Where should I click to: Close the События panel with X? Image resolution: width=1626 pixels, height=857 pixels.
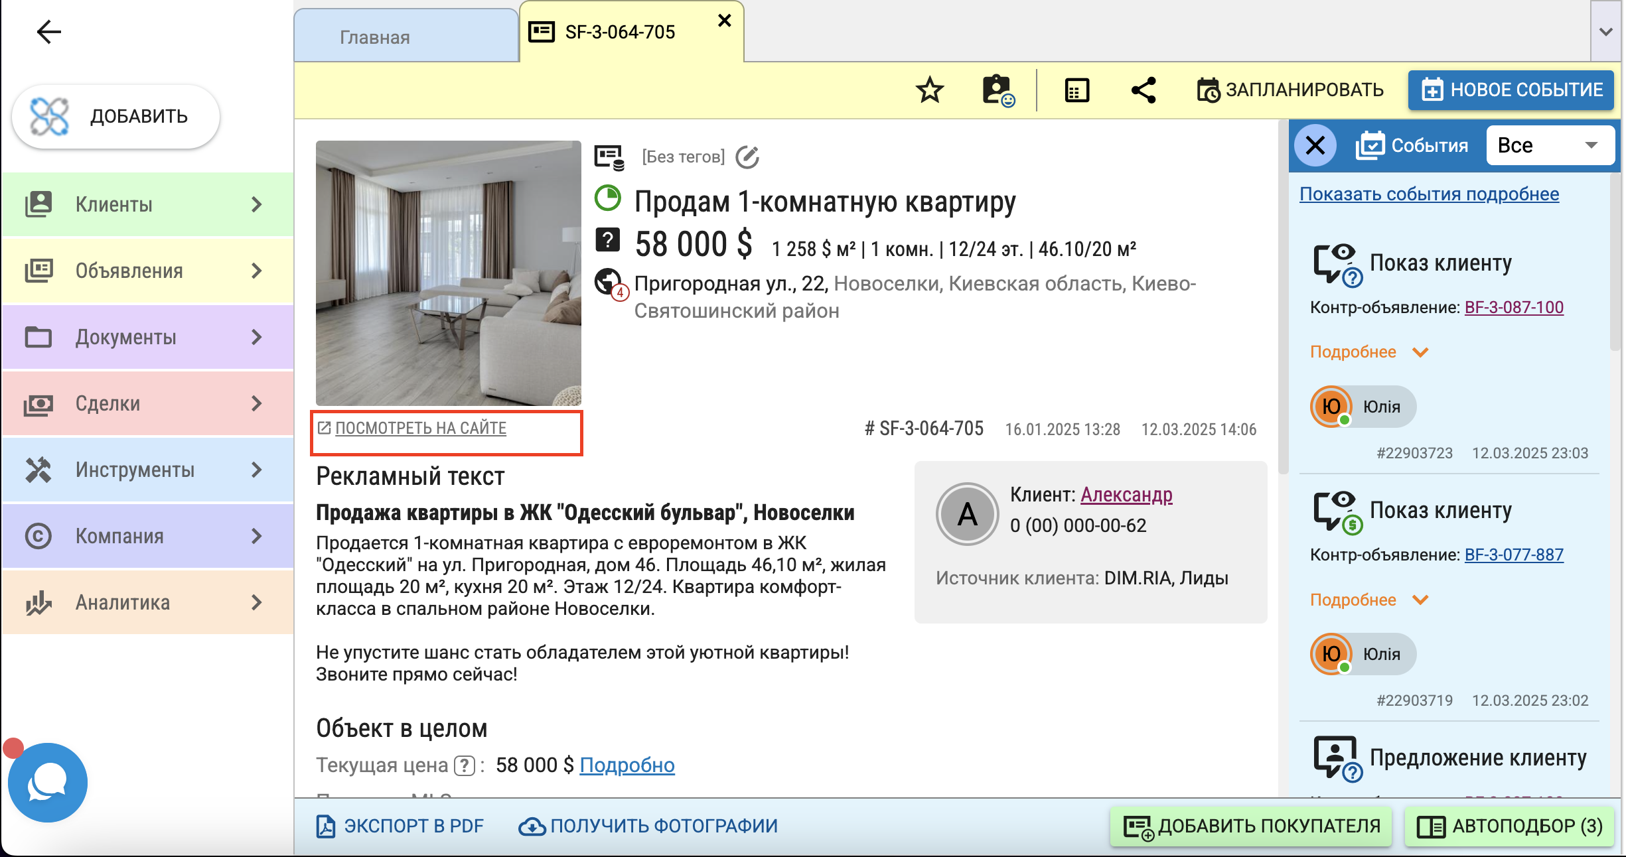1315,145
